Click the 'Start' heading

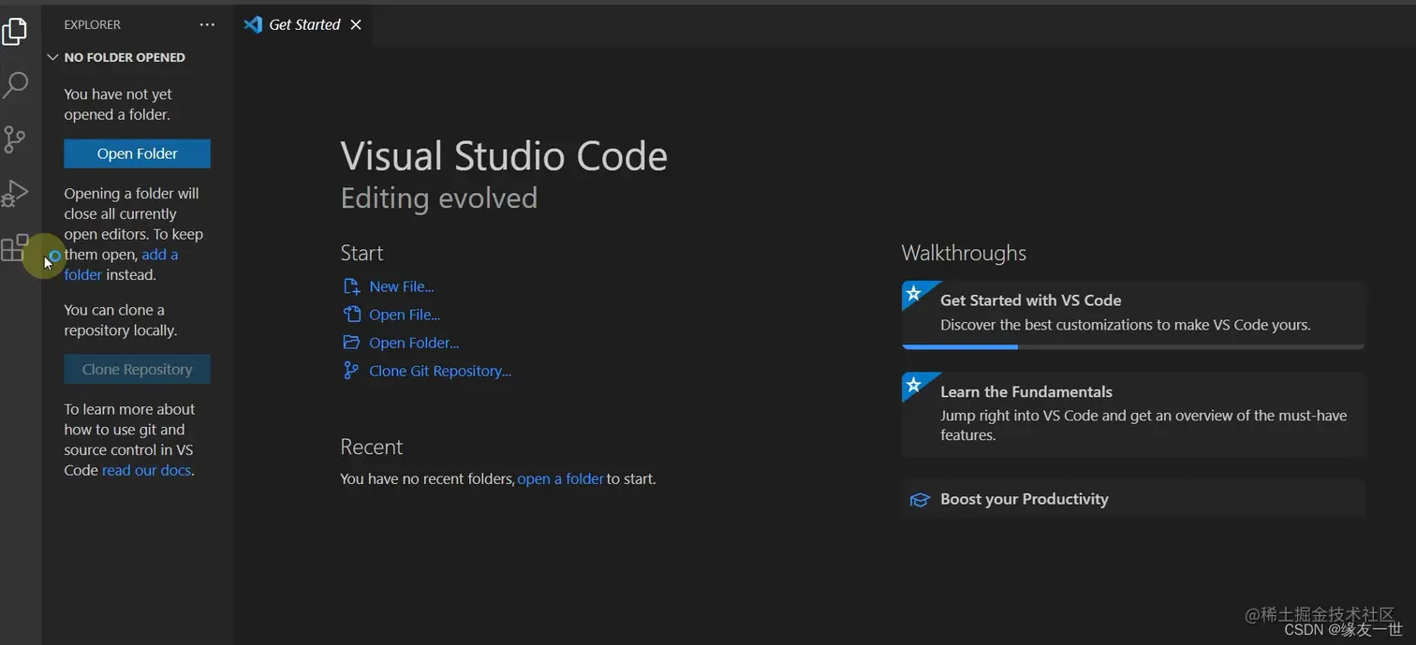coord(361,253)
